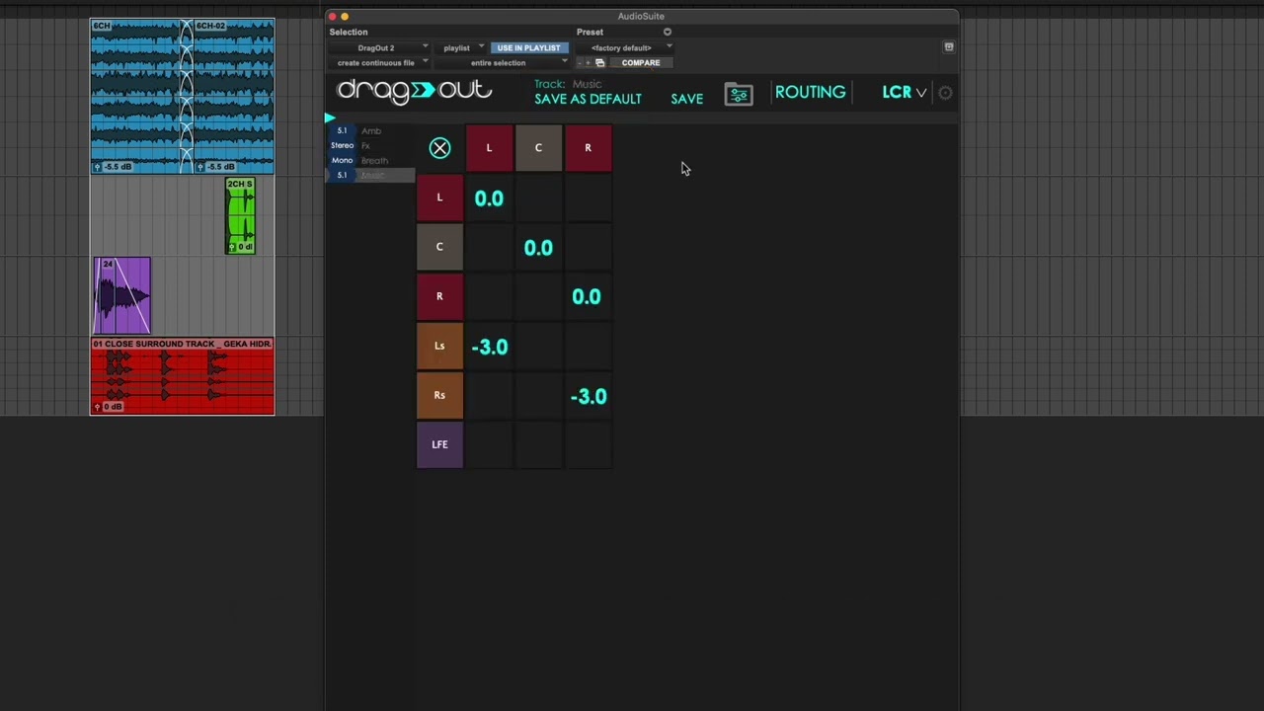Image resolution: width=1264 pixels, height=711 pixels.
Task: Click the 0 dB clip gain badge on red clip
Action: pyautogui.click(x=109, y=407)
